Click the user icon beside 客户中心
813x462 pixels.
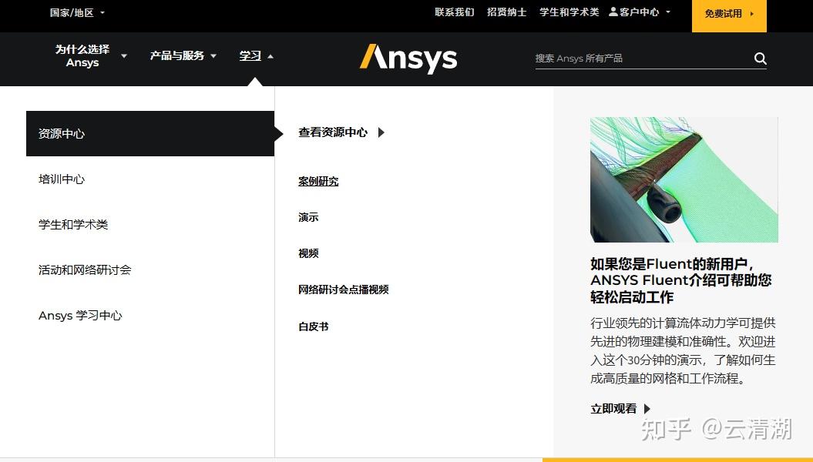pos(612,12)
